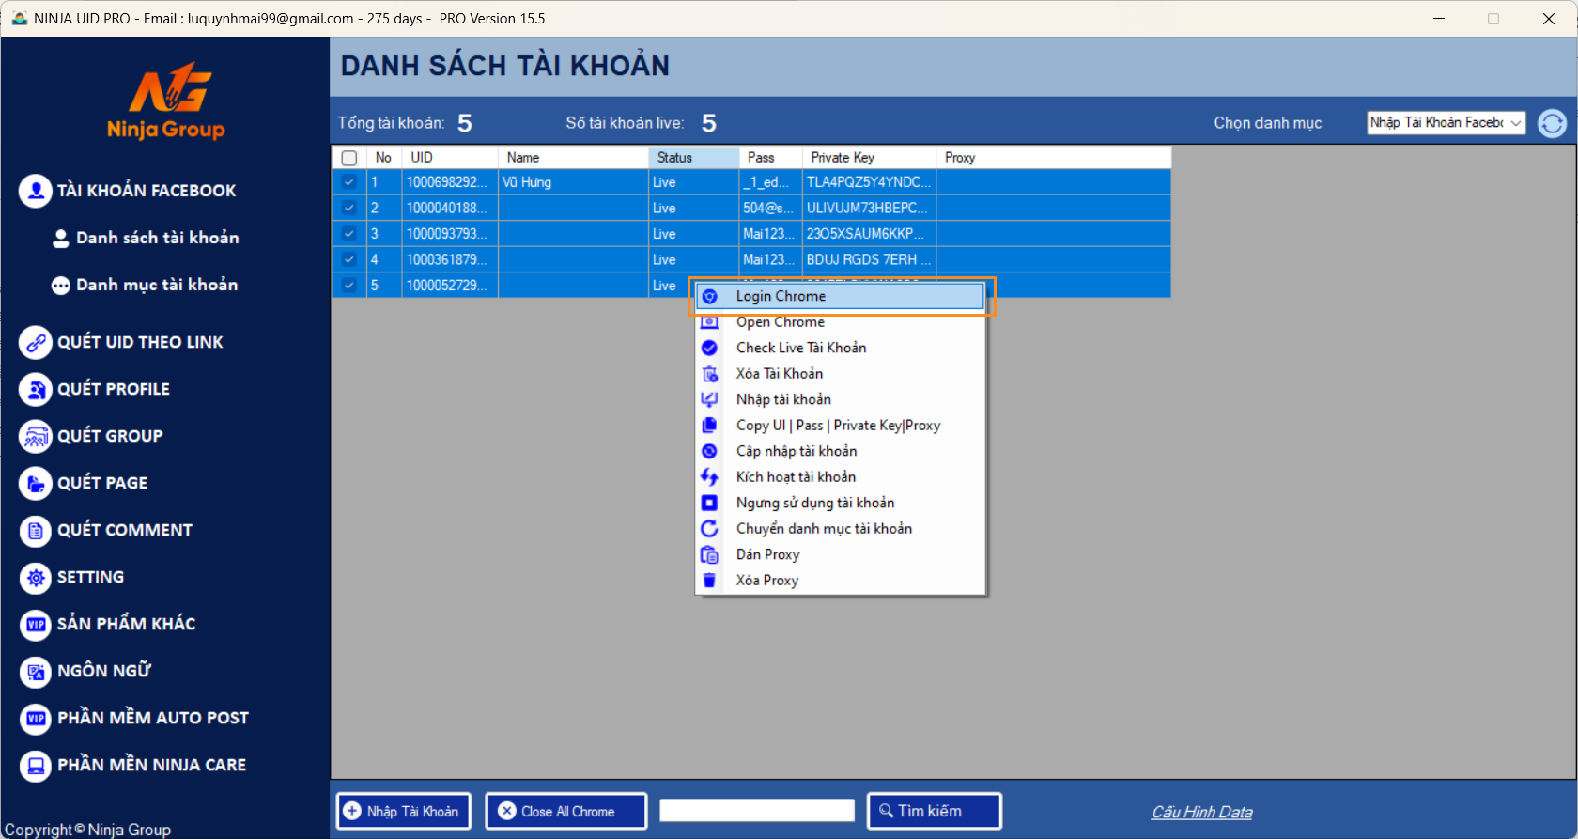Click the Xóa Proxy bin icon
Viewport: 1578px width, 839px height.
(x=710, y=581)
